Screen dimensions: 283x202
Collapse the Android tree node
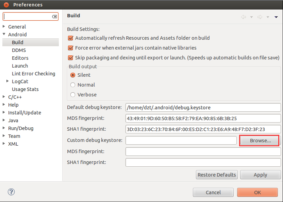(4, 34)
